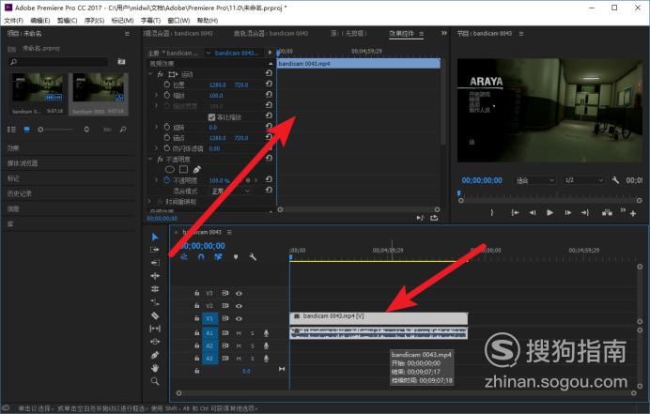Toggle the V1 track target button
Image resolution: width=650 pixels, height=414 pixels.
click(209, 318)
